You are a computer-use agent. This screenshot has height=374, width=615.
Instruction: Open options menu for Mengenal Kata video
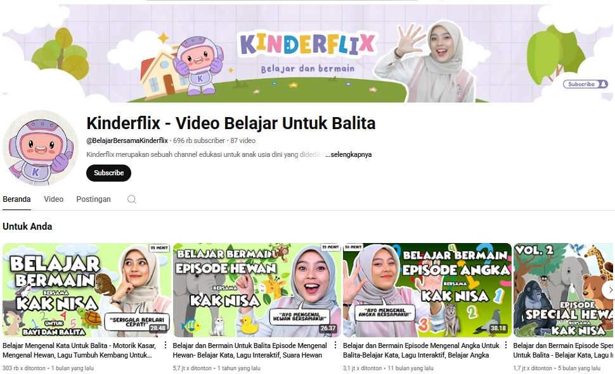165,345
